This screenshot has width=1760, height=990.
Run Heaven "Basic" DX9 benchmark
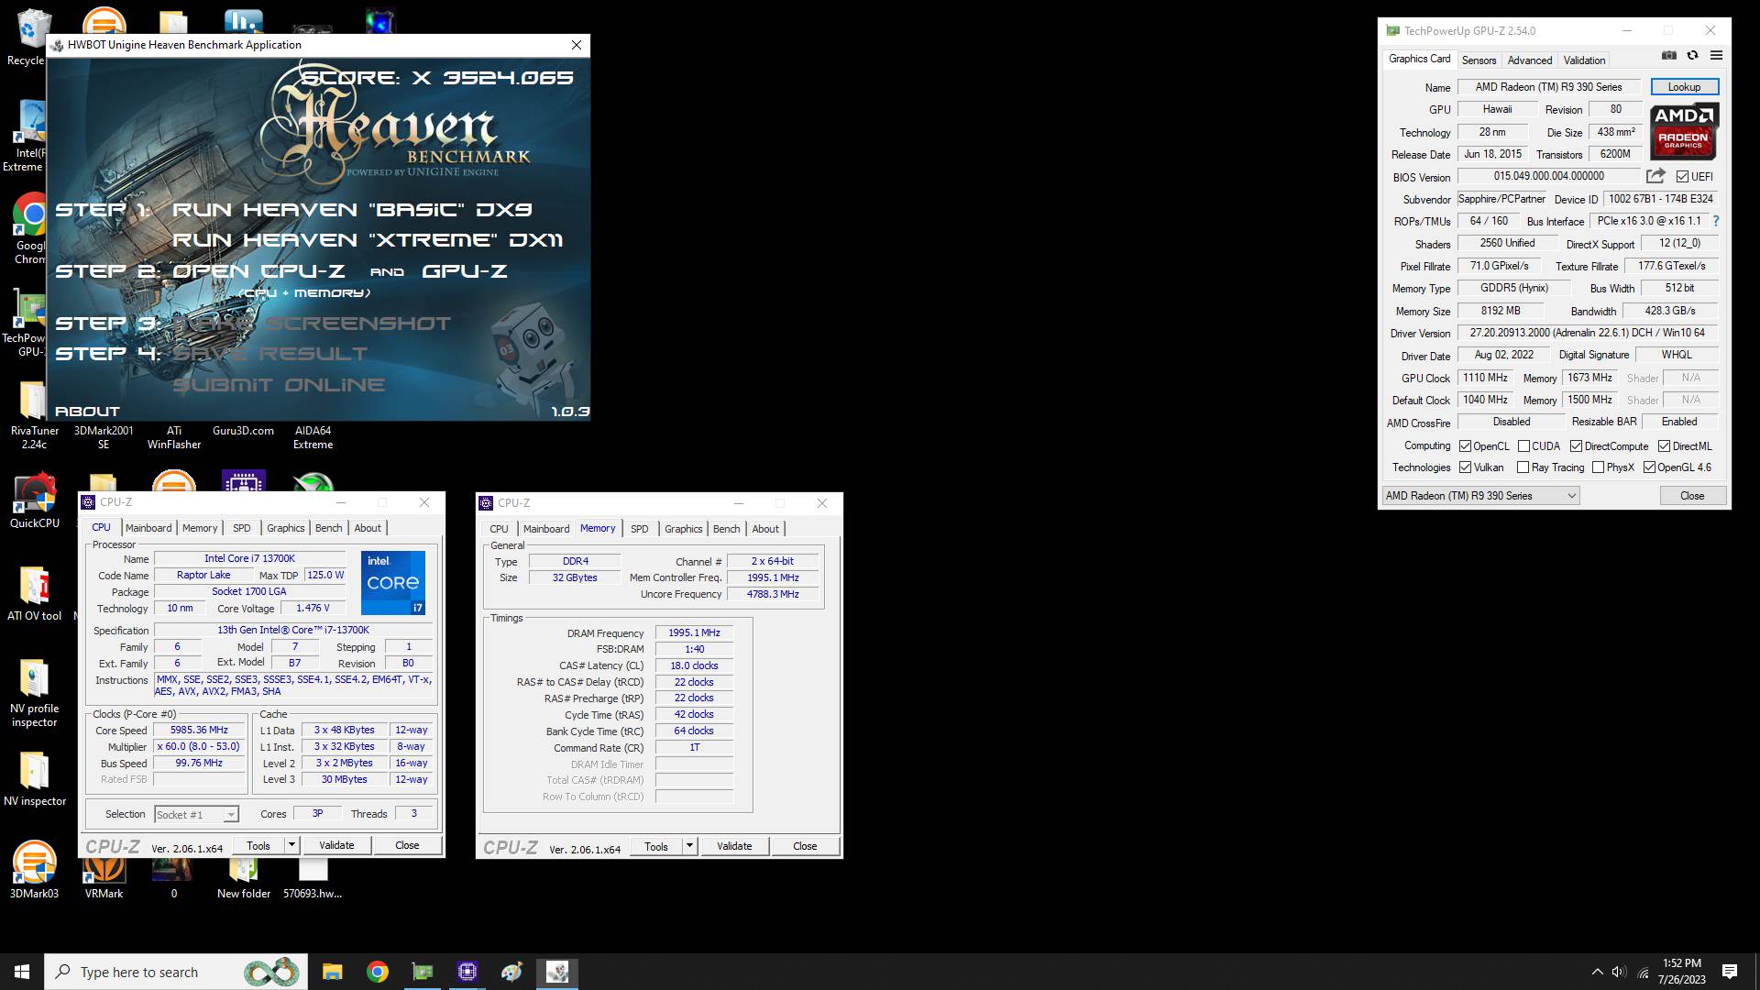click(x=353, y=210)
